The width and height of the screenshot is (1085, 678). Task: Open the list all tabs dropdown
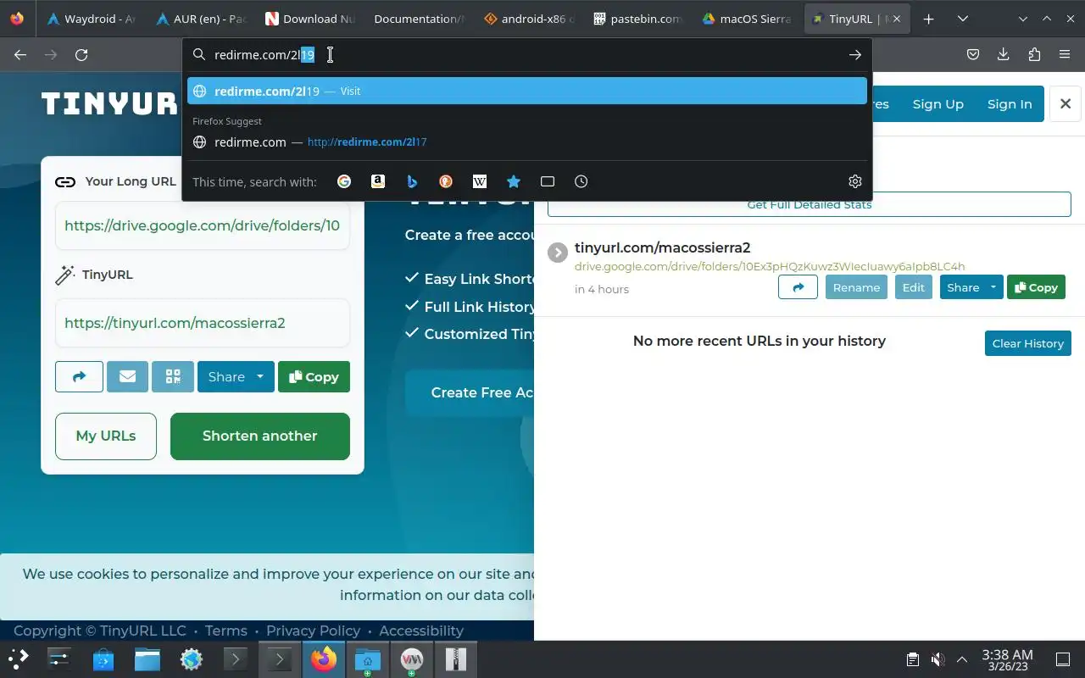click(963, 19)
